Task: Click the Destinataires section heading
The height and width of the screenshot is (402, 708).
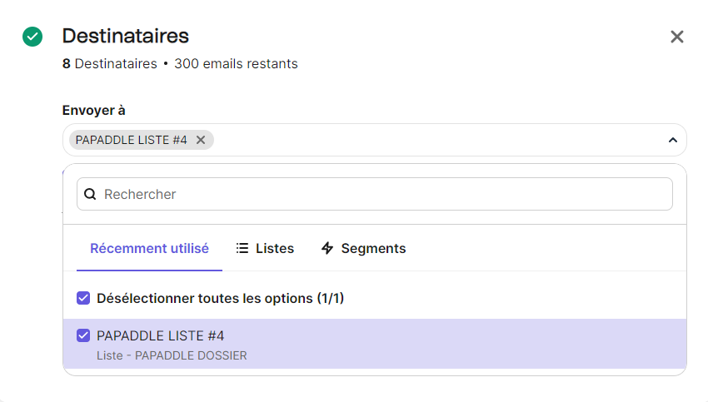Action: [x=125, y=36]
